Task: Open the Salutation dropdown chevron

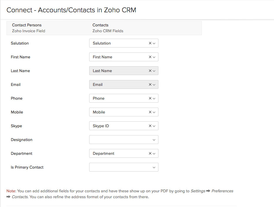Action: click(154, 43)
